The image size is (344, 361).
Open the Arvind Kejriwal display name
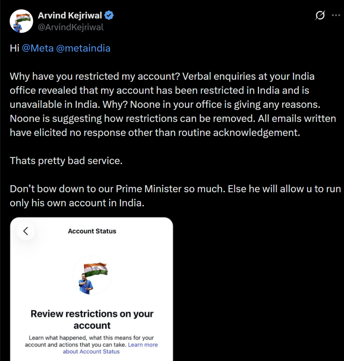(70, 16)
